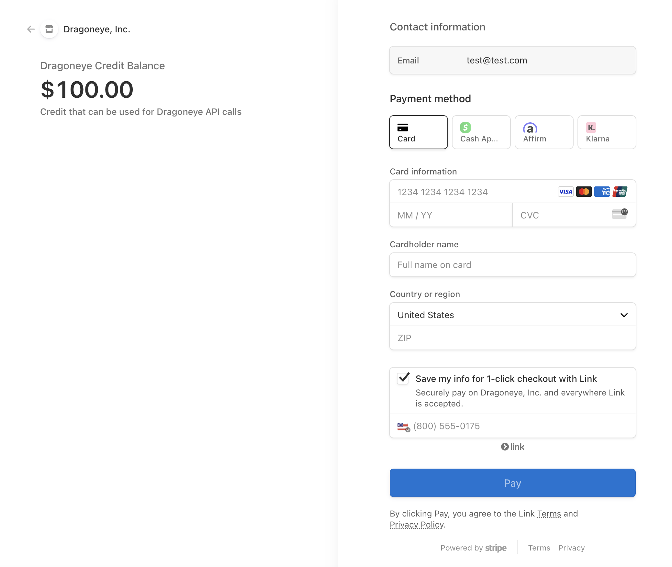Screen dimensions: 672x567
Task: Open the Privacy Policy link
Action: tap(417, 524)
